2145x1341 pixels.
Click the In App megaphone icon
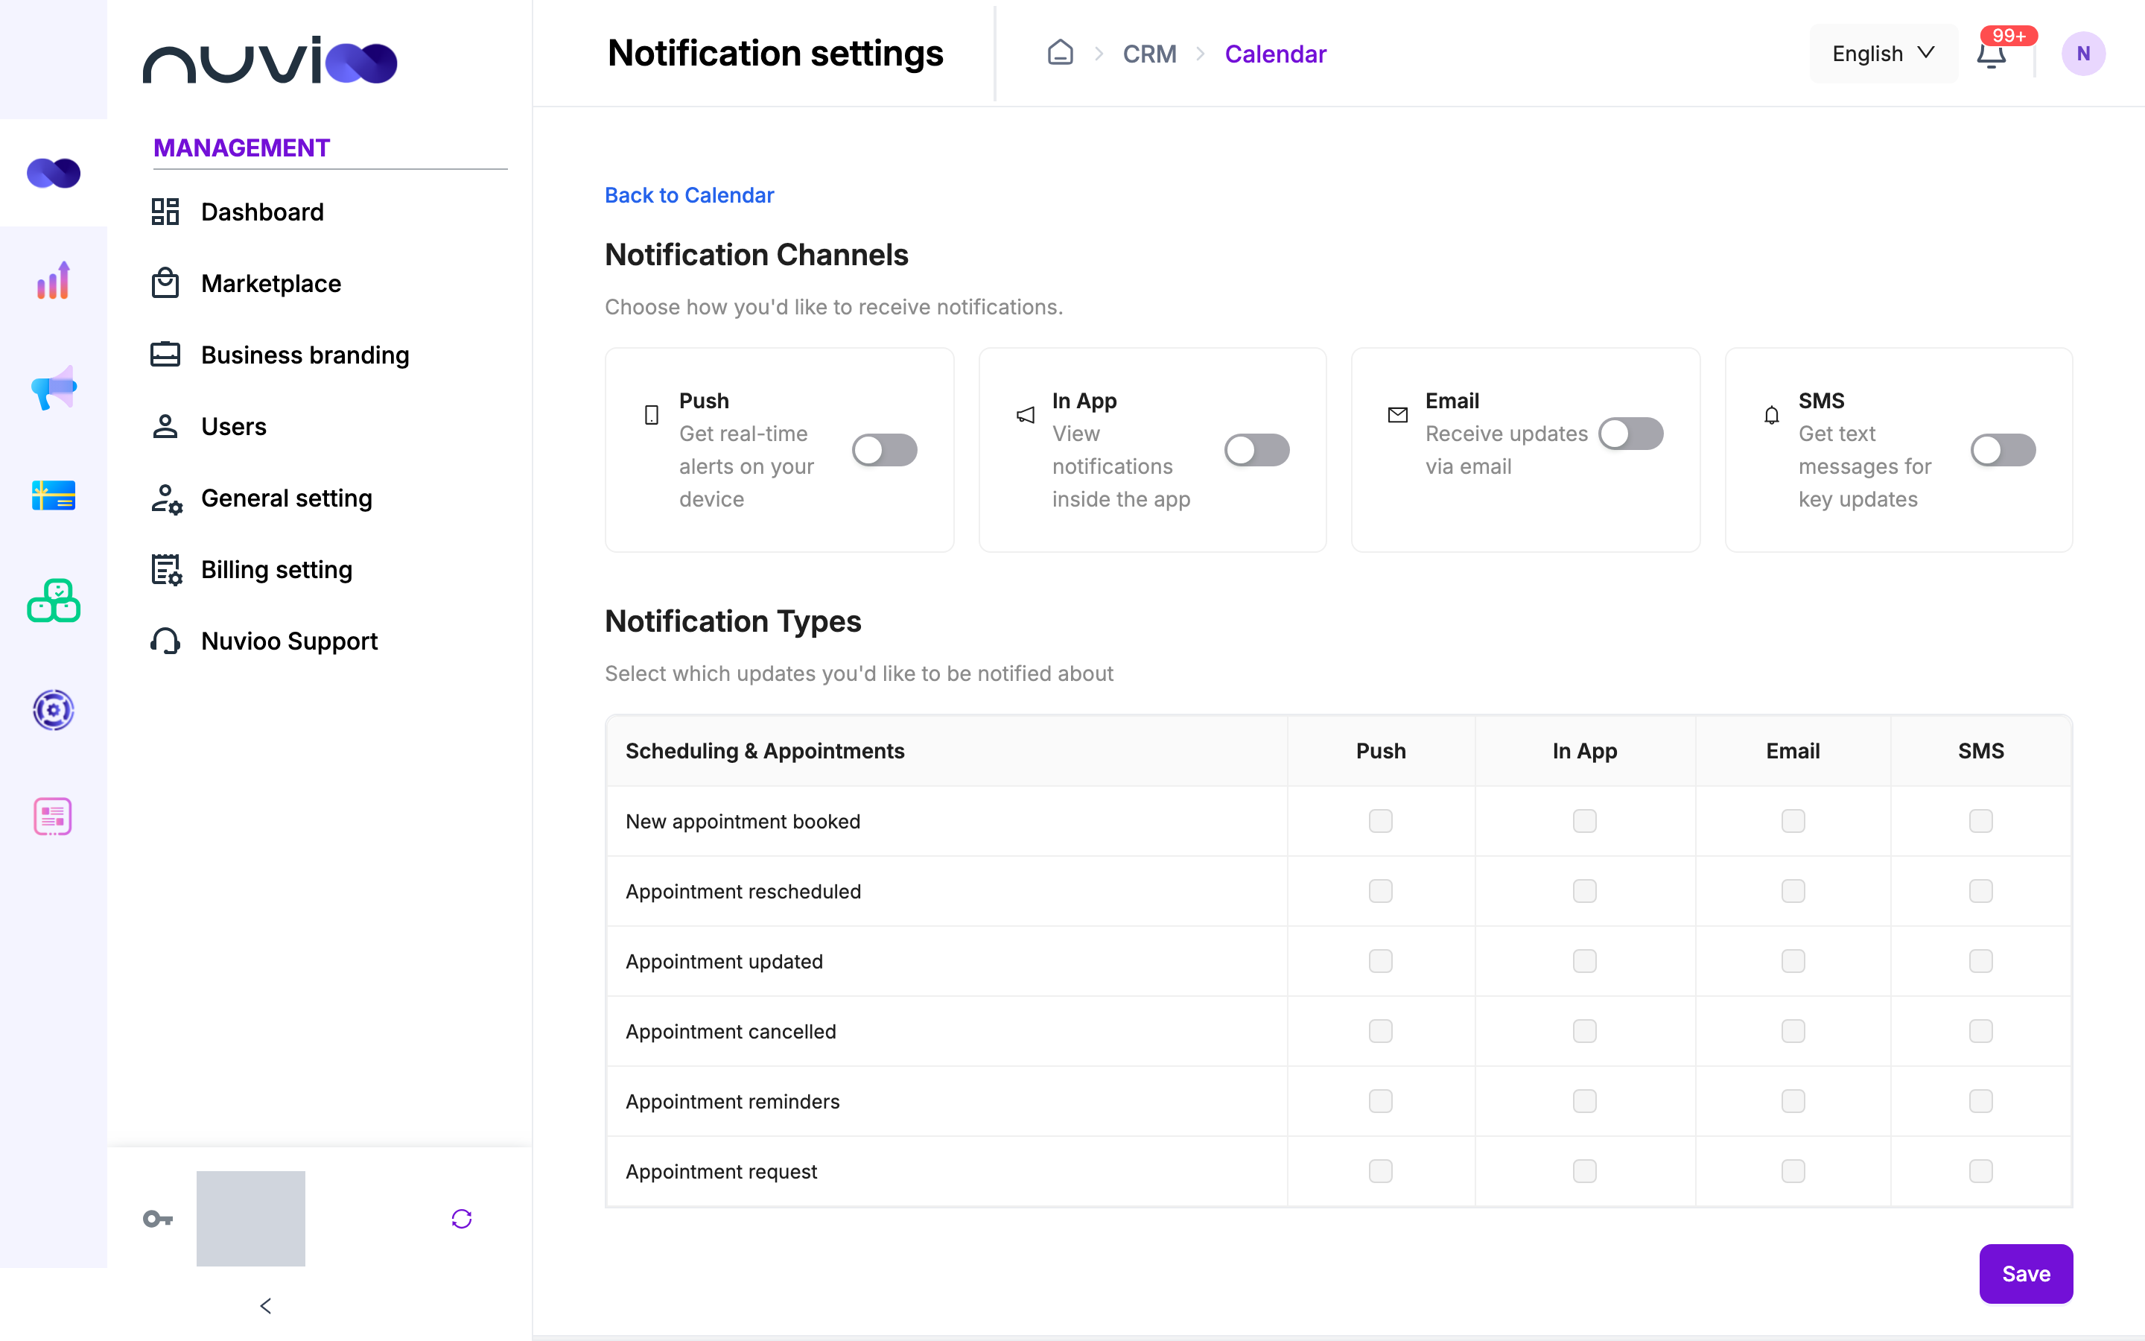[x=1026, y=414]
